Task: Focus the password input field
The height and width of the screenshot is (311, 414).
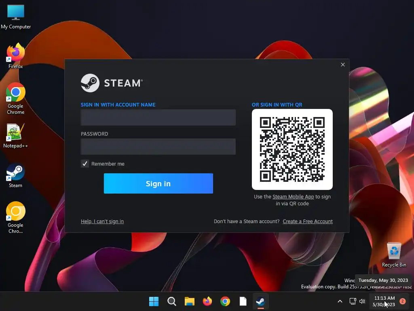Action: pos(158,147)
